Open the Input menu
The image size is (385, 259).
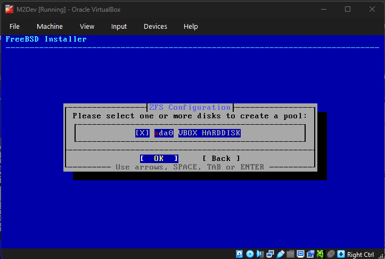(x=119, y=26)
